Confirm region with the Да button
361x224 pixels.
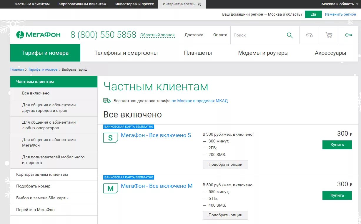(x=313, y=14)
